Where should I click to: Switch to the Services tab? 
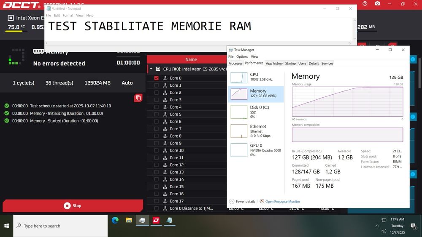327,63
